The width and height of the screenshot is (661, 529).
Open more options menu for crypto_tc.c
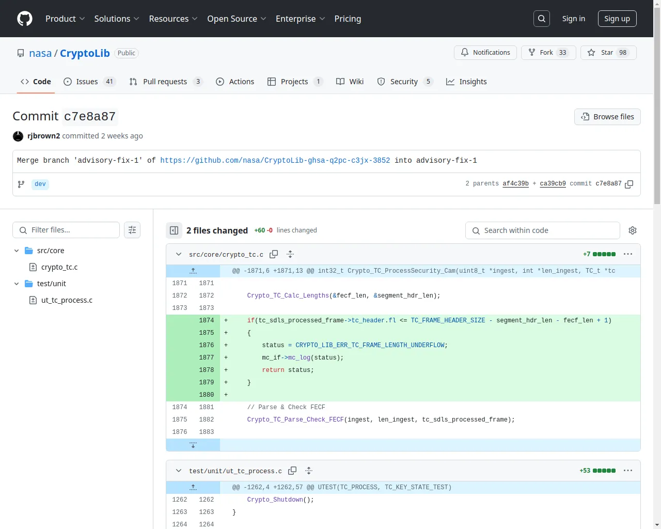[628, 254]
